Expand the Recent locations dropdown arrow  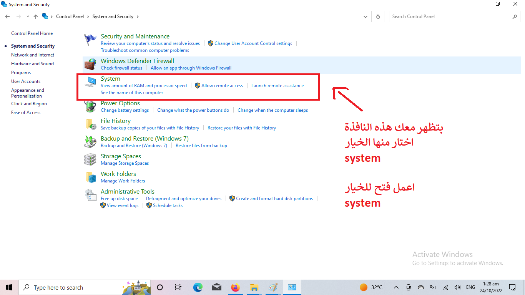[x=28, y=17]
